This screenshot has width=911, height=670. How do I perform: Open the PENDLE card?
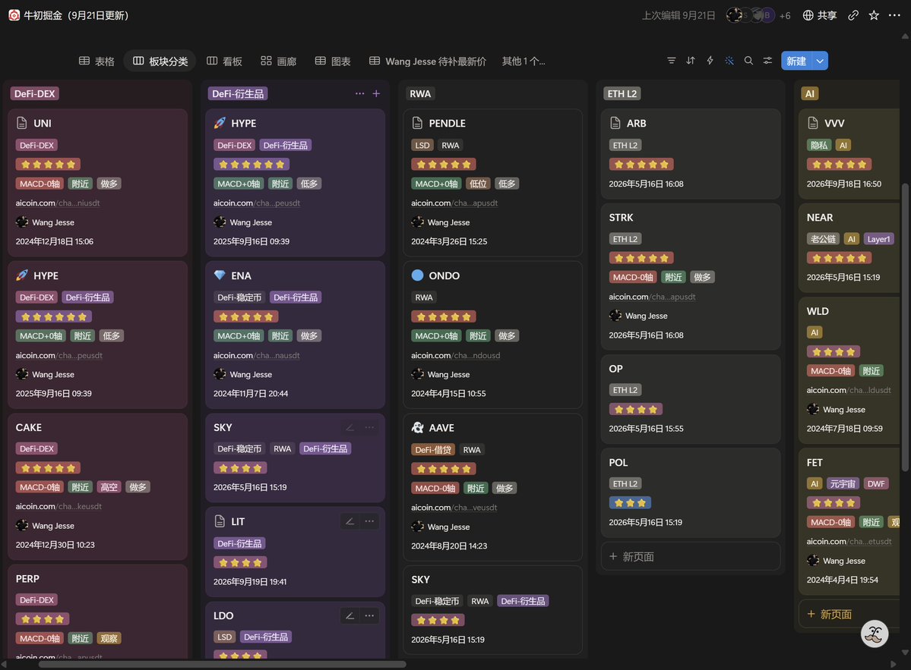point(492,182)
